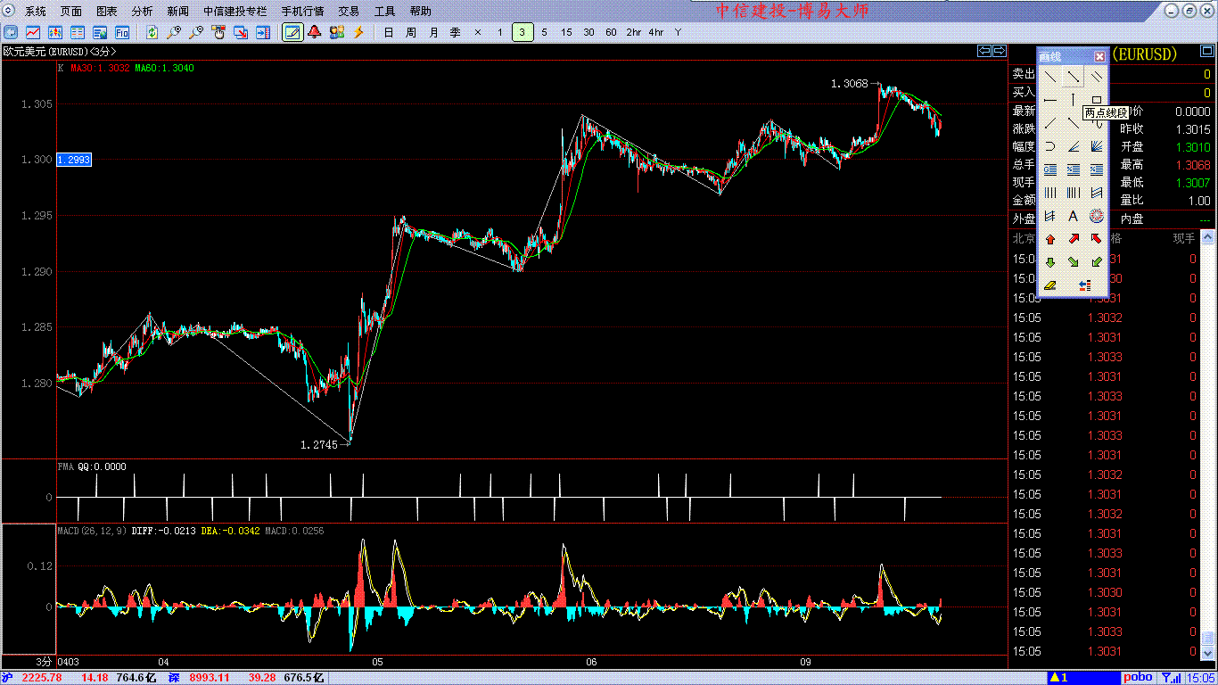This screenshot has height=685, width=1218.
Task: Insert a red up arrow marker
Action: coord(1050,239)
